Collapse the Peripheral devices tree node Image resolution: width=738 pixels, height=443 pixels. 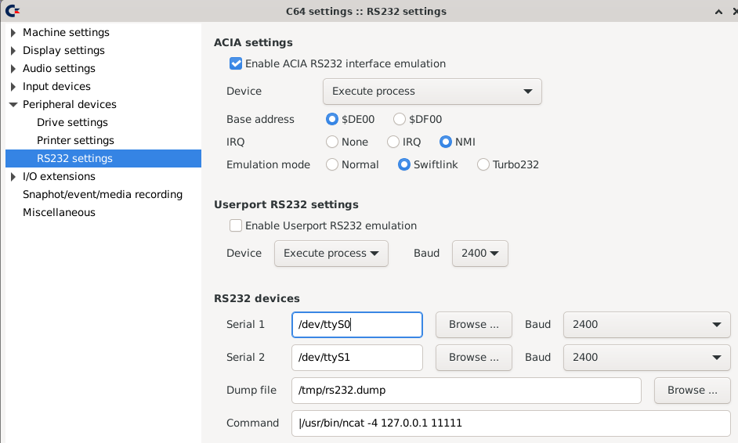click(13, 105)
